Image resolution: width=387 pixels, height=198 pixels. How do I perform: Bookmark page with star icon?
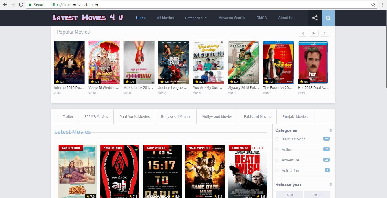373,5
